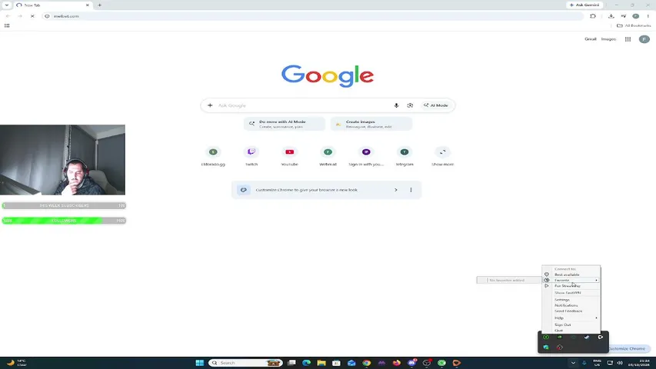
Task: Open the Mail app on the taskbar
Action: 351,363
